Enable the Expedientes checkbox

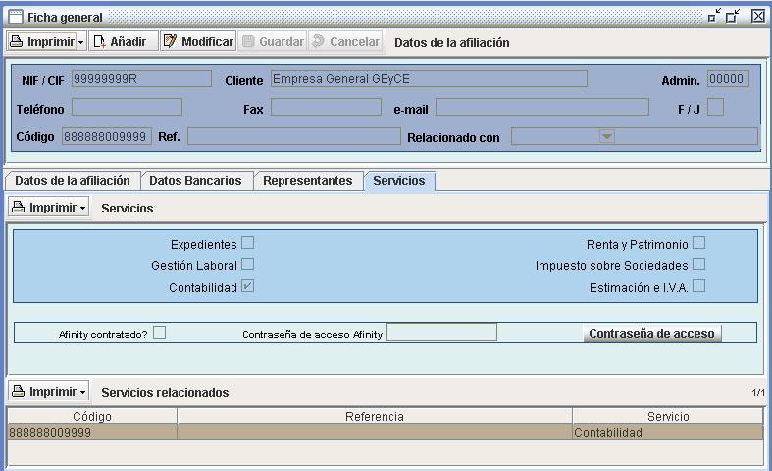tap(247, 243)
